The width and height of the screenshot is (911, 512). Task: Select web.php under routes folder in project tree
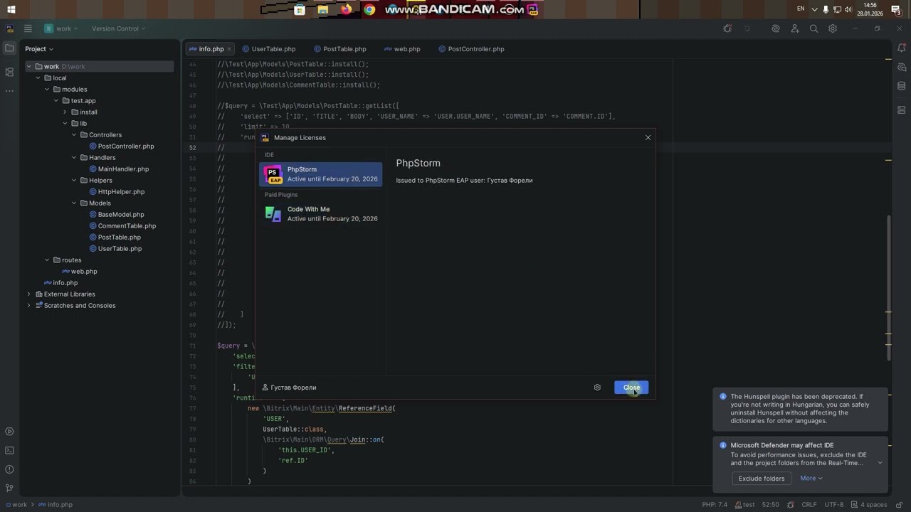coord(84,271)
